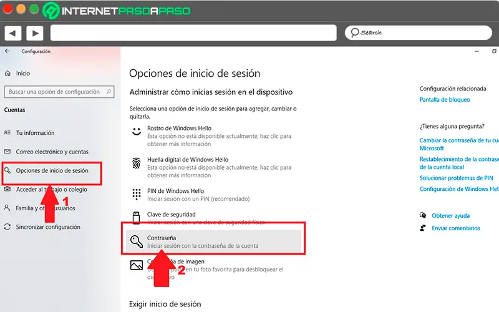This screenshot has height=312, width=499.
Task: Click the picture icon for Contraseña de imagen
Action: pos(137,265)
